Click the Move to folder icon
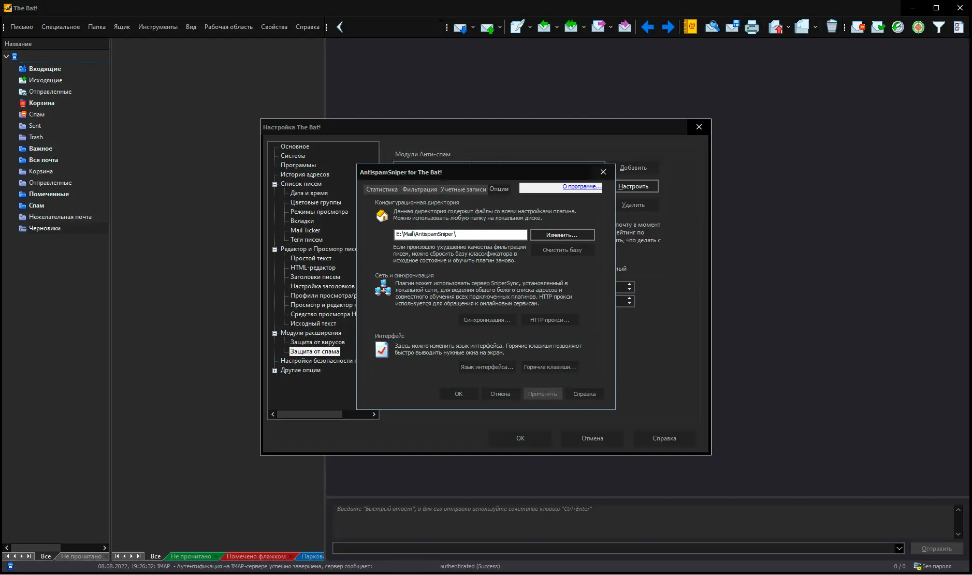The image size is (972, 575). pos(775,27)
